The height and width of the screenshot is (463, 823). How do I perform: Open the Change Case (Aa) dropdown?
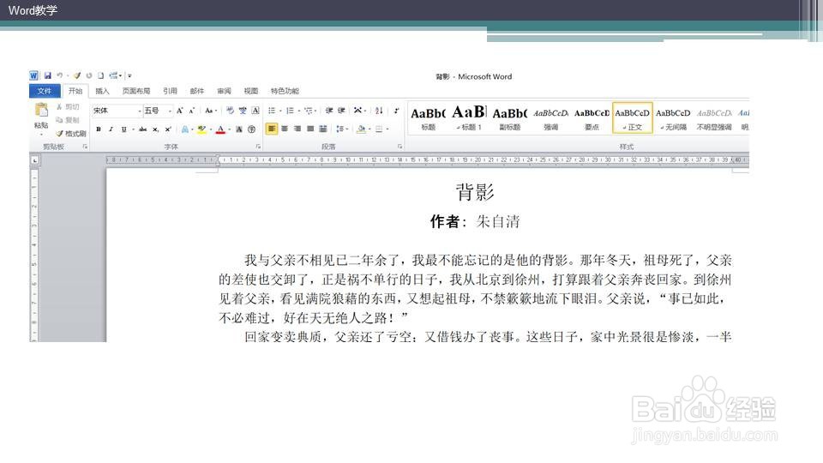211,111
